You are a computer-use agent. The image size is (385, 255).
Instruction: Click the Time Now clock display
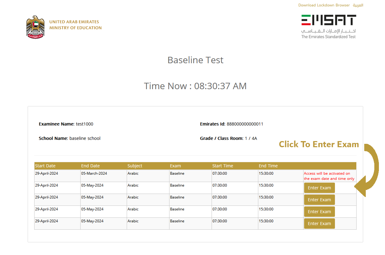(x=195, y=86)
